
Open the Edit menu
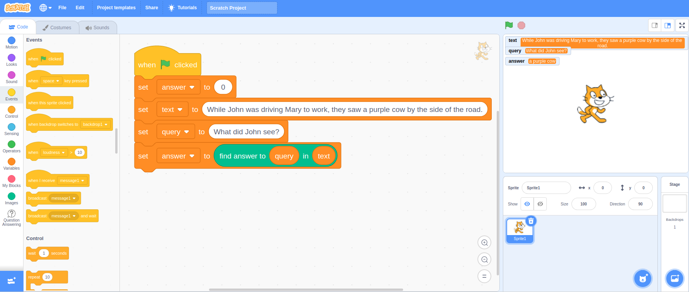pyautogui.click(x=80, y=8)
